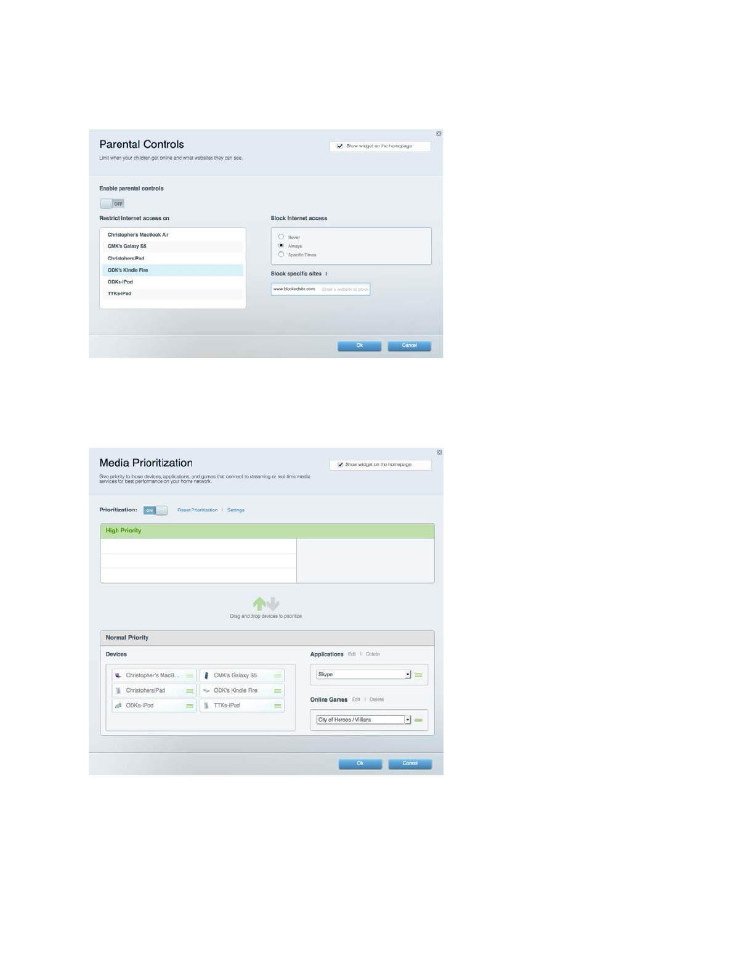This screenshot has width=754, height=976.
Task: Click the drag handle beside the Skype application
Action: [419, 675]
